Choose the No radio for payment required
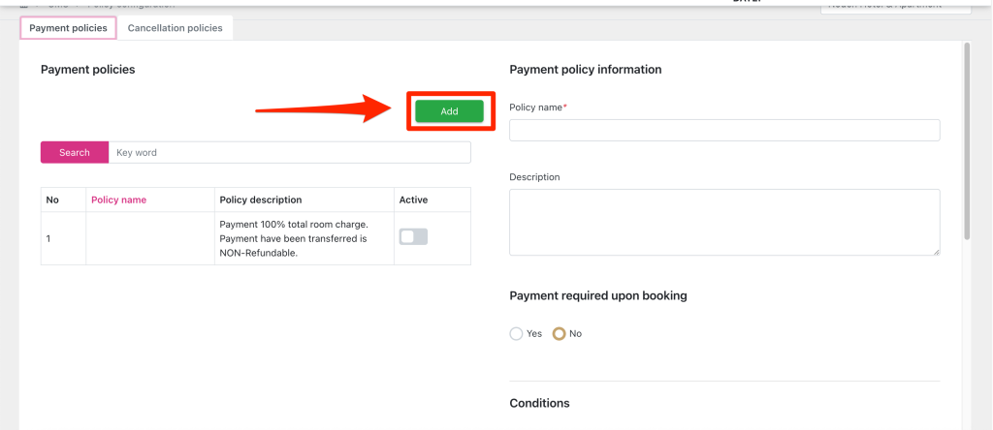 coord(559,333)
